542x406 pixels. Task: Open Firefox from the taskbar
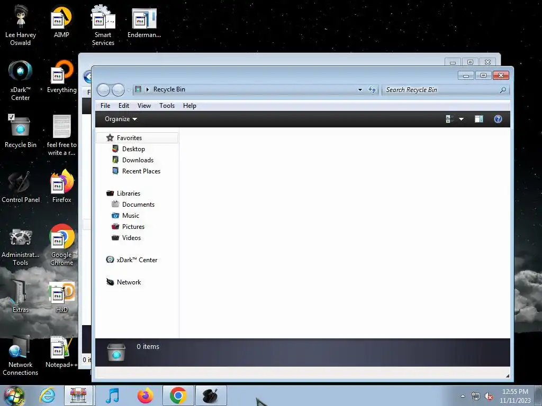pos(145,395)
